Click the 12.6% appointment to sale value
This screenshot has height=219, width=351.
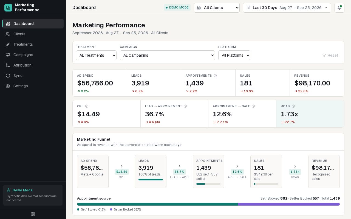click(222, 114)
